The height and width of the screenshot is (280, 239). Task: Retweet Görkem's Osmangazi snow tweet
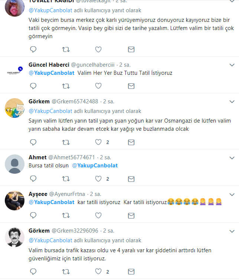[66, 142]
